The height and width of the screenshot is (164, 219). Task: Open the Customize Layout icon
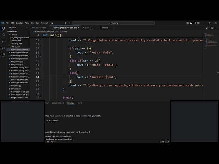(198, 23)
